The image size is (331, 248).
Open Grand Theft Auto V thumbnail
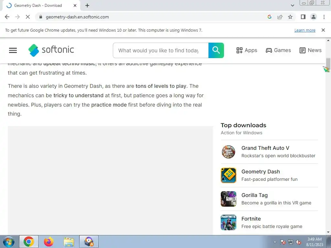click(229, 152)
